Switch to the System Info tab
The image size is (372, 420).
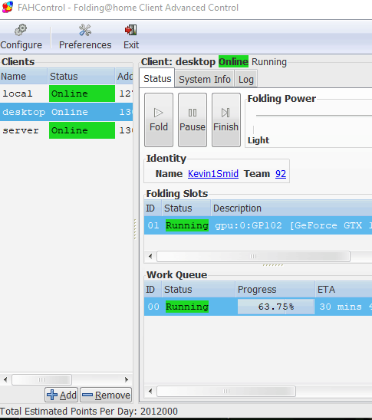point(205,79)
